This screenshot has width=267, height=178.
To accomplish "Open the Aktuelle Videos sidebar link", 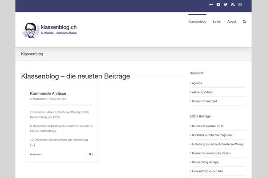I will (202, 92).
